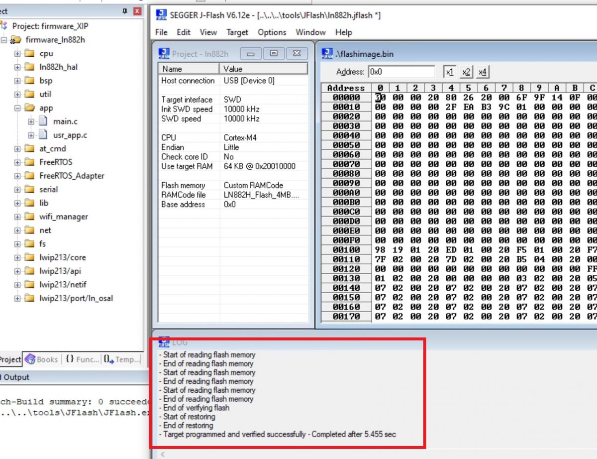Expand the wifi_manager group
Screen dimensions: 597x459
tap(17, 217)
